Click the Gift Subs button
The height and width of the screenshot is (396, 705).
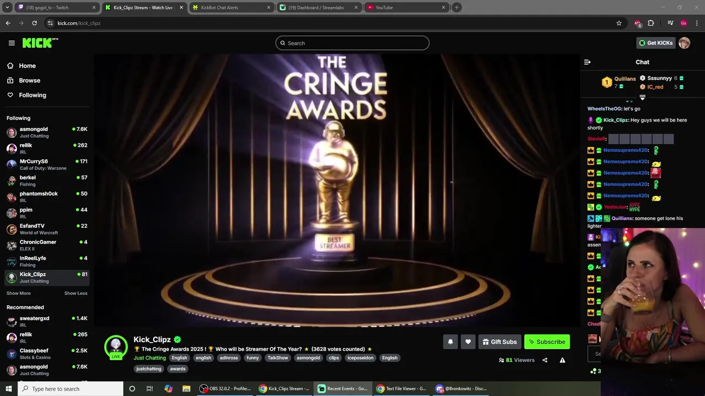[500, 342]
